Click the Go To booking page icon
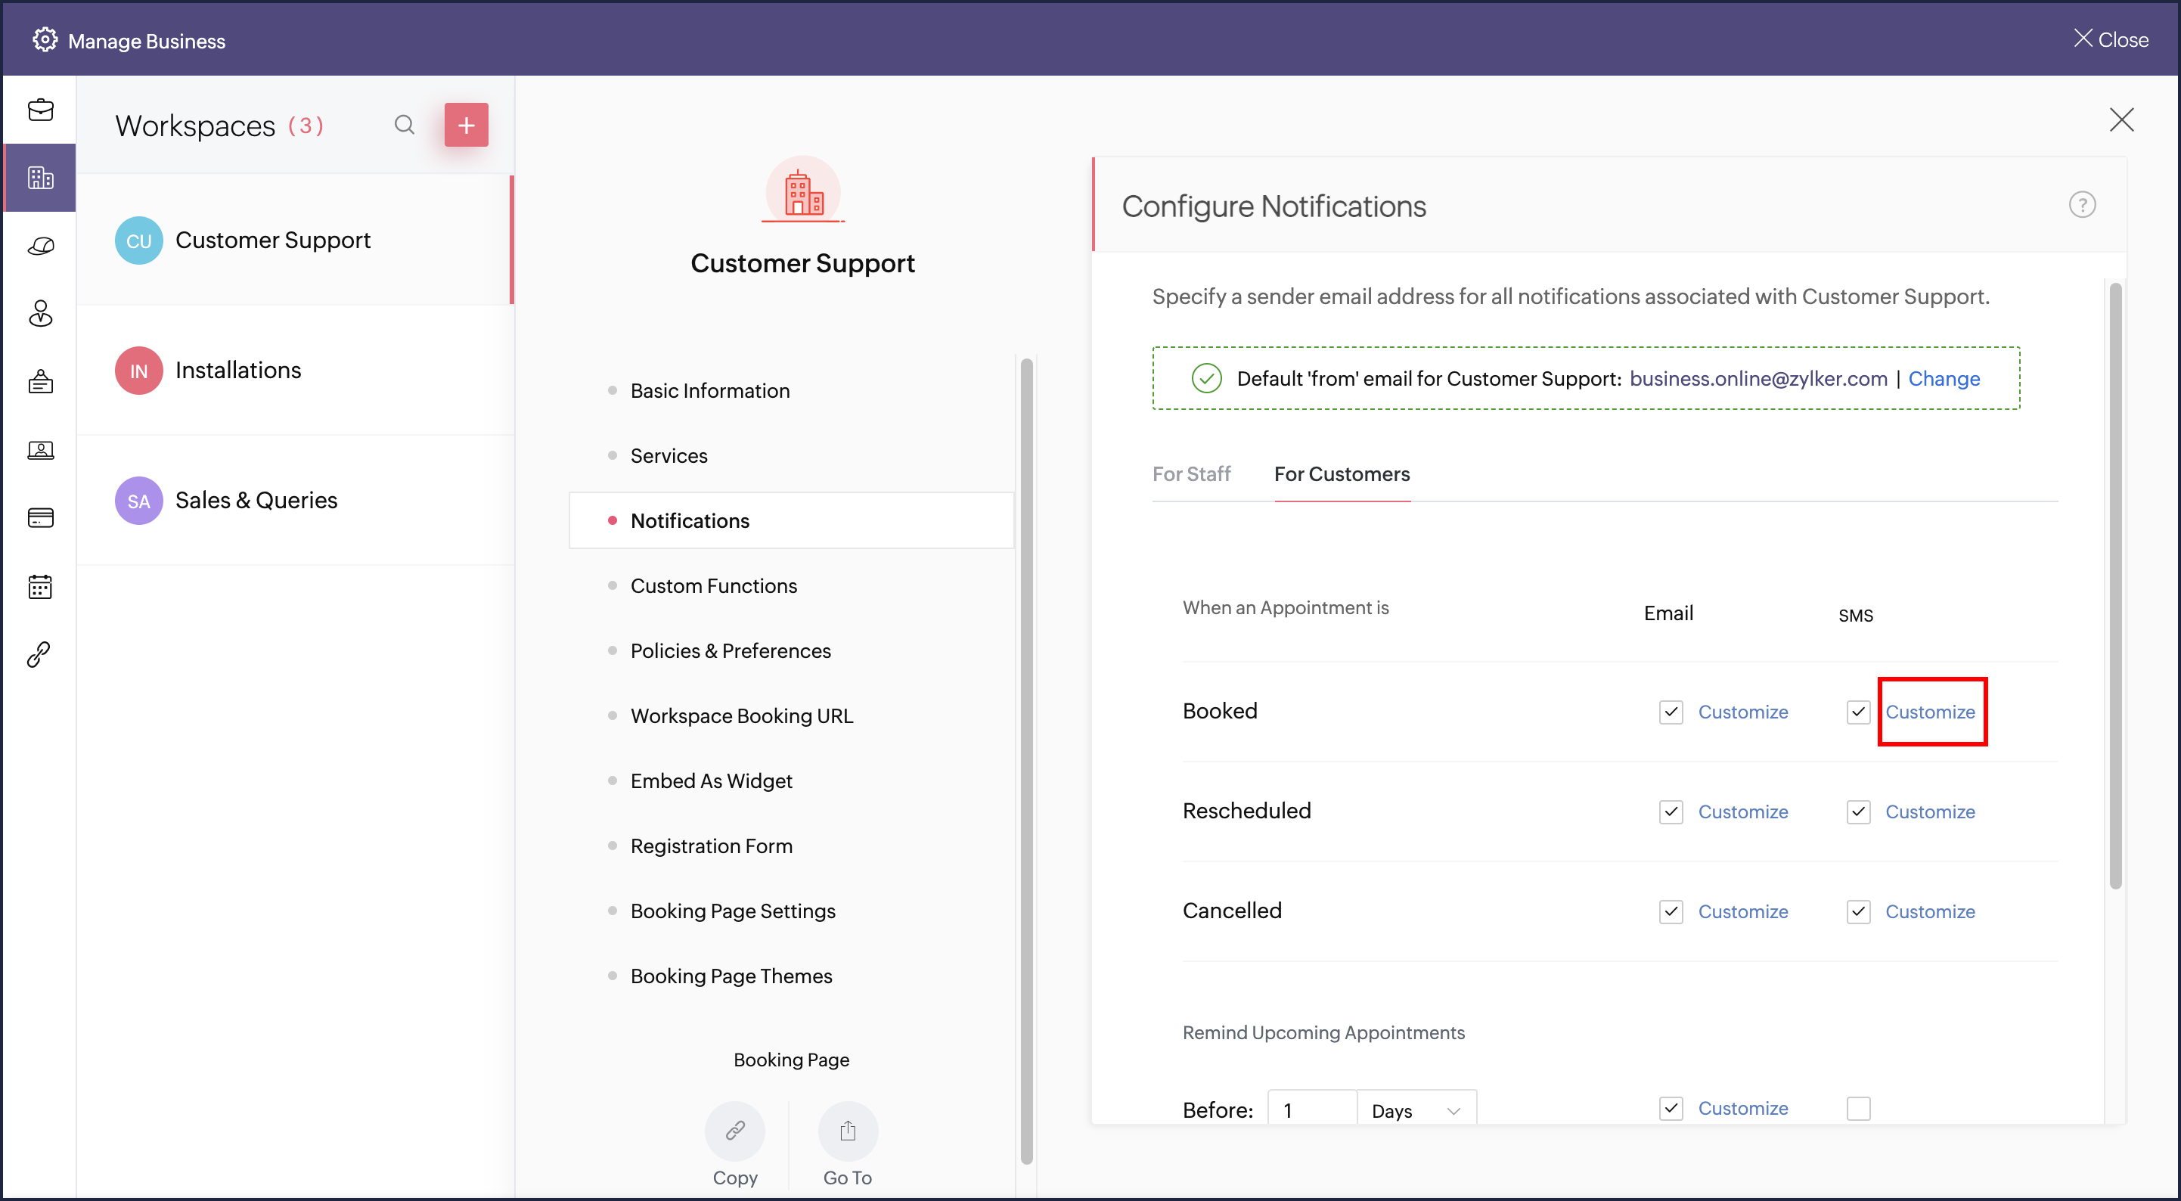The image size is (2181, 1201). (847, 1131)
